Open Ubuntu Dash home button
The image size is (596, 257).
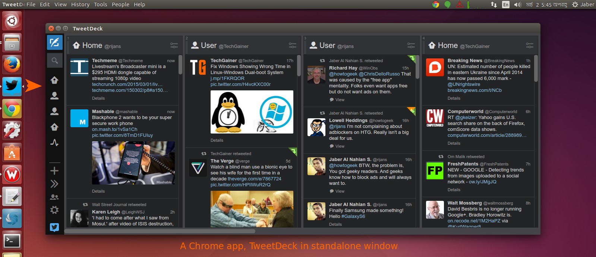coord(12,21)
